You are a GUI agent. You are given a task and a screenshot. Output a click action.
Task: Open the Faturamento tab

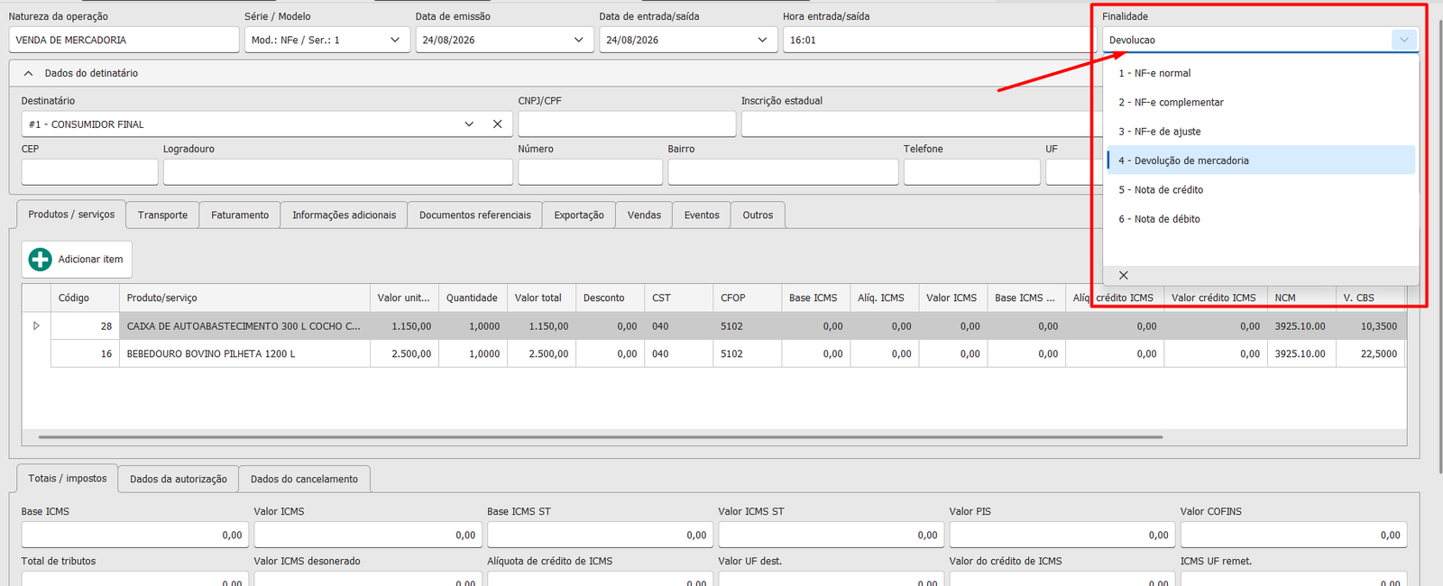240,215
